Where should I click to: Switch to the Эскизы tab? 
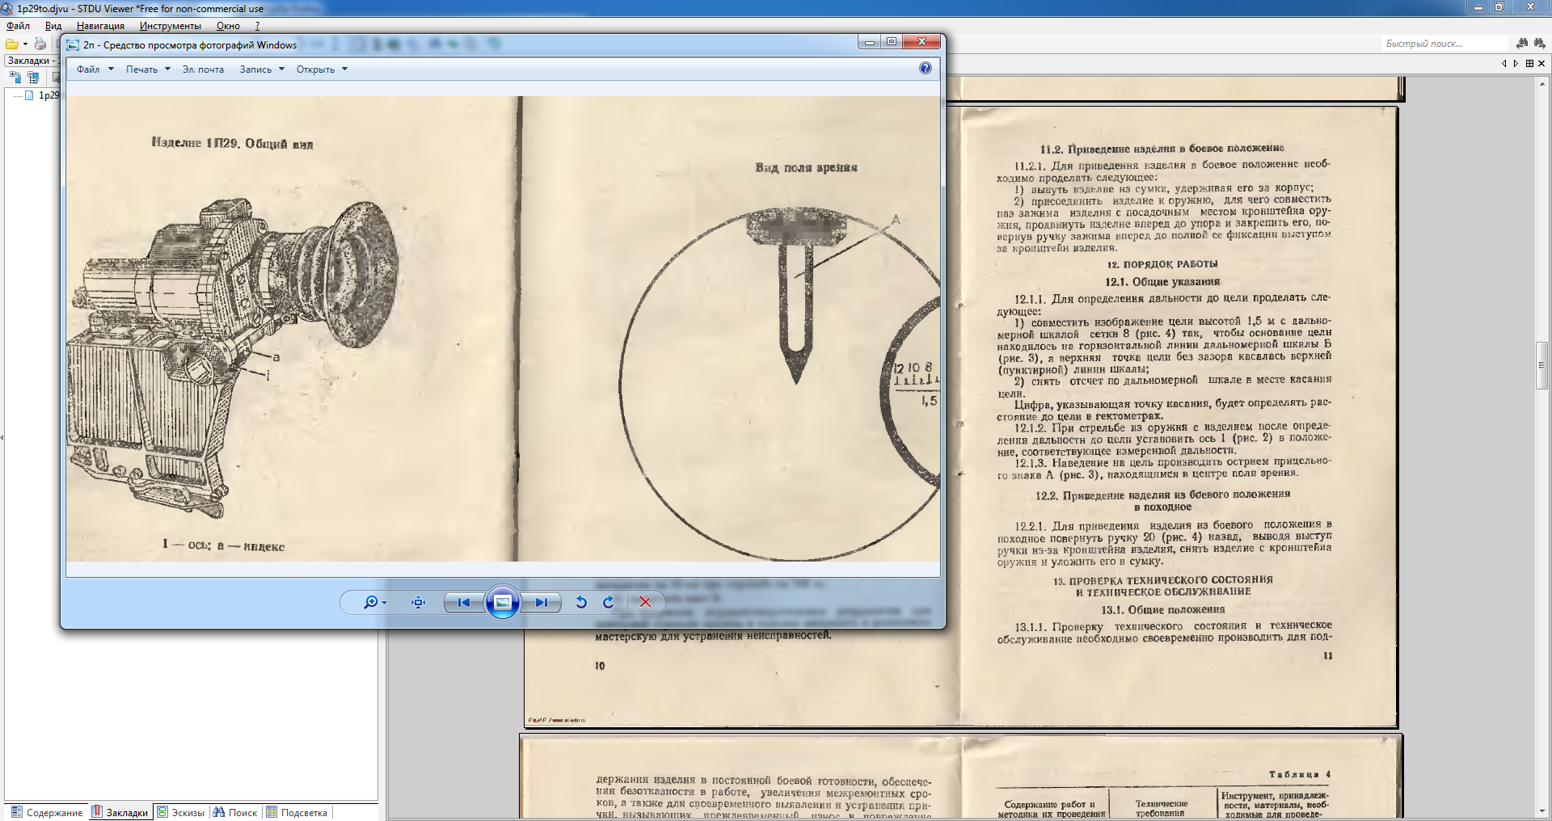(x=181, y=812)
